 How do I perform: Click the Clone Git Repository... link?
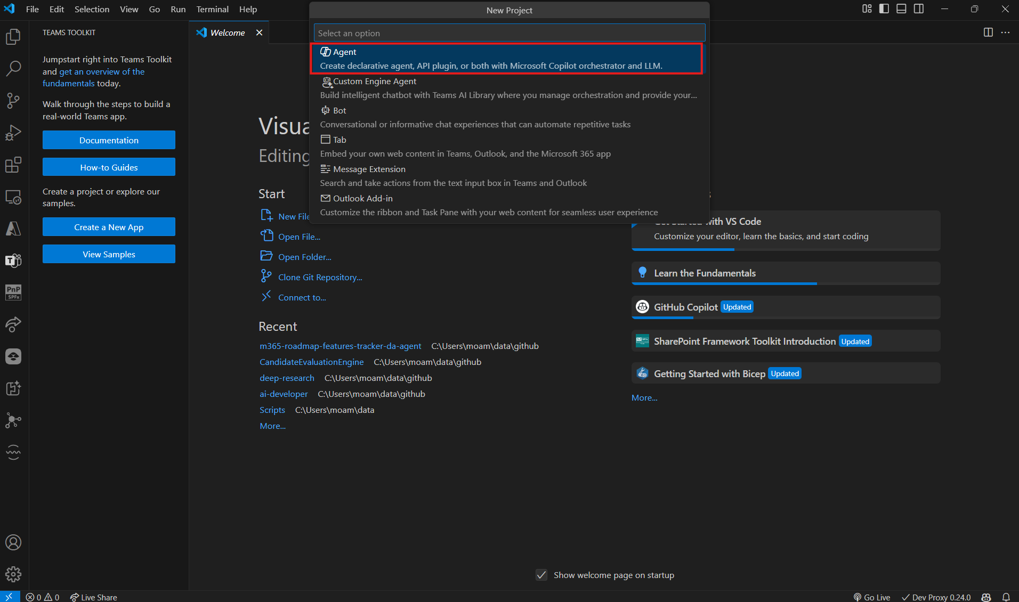pyautogui.click(x=320, y=277)
